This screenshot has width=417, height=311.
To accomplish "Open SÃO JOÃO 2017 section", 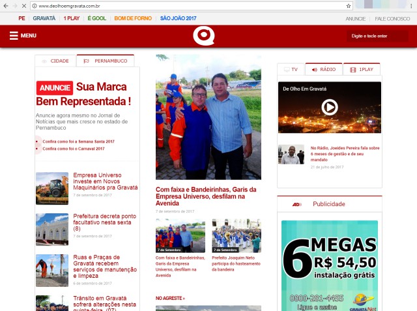I will pos(178,18).
